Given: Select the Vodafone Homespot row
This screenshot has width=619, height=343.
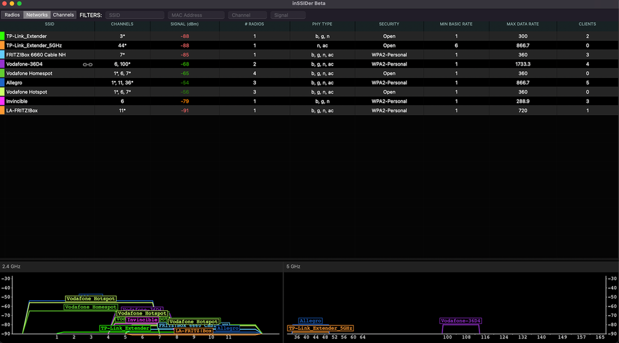Looking at the screenshot, I should pyautogui.click(x=310, y=73).
